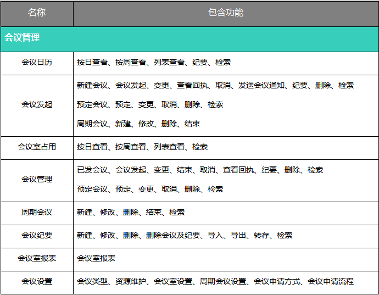
Task: Click the function text starting with "会议类型"
Action: point(215,281)
